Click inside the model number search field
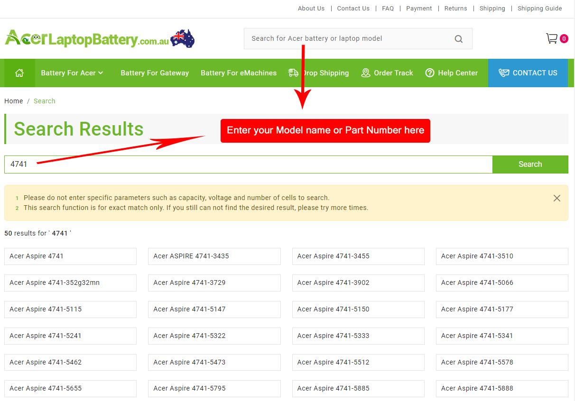This screenshot has width=575, height=401. (x=190, y=164)
